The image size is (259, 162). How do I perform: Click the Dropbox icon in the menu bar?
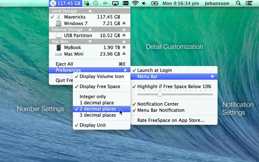pos(86,3)
